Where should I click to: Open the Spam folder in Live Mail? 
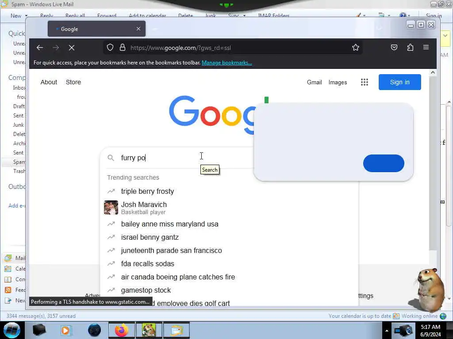click(x=19, y=162)
